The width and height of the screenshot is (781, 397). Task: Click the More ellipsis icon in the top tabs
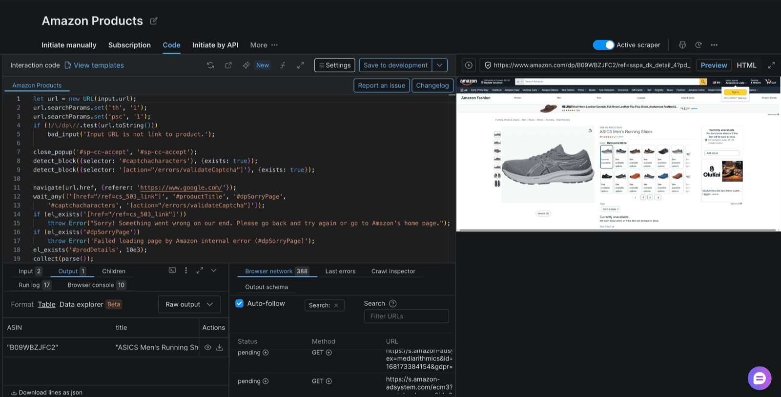tap(275, 45)
